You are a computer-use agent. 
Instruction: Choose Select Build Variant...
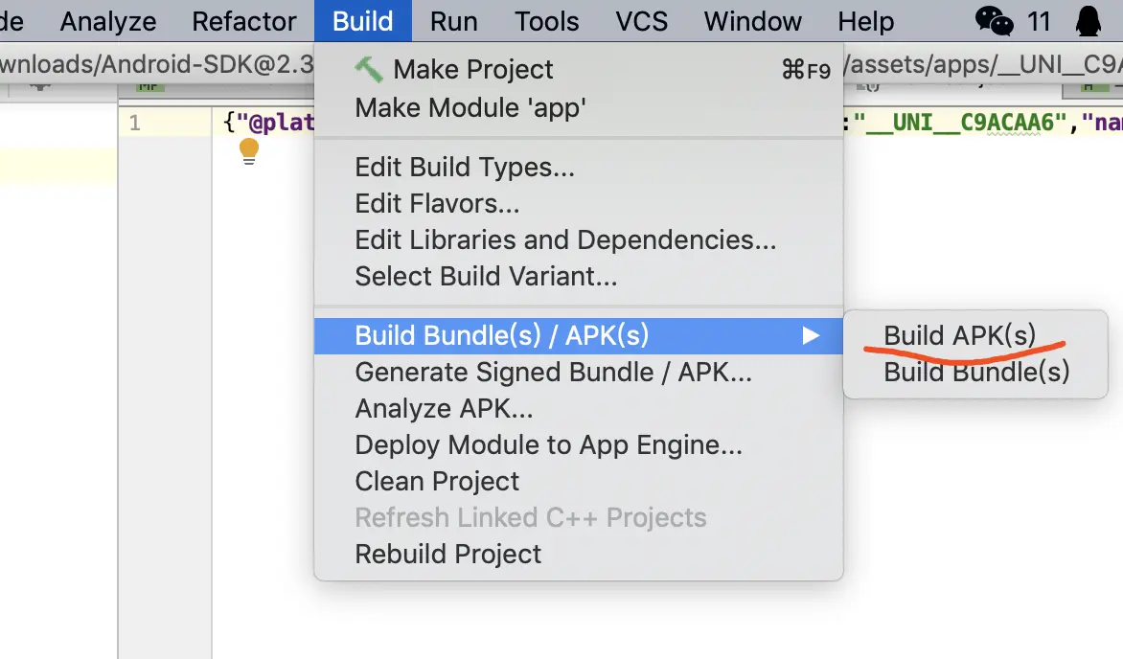click(x=486, y=276)
